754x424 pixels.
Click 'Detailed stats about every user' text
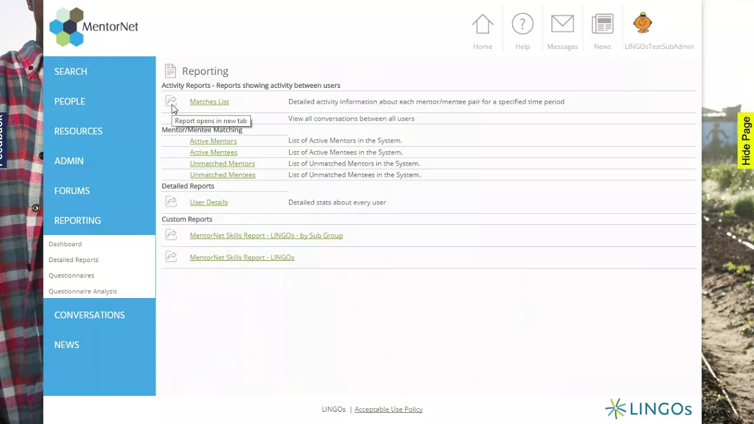pos(337,202)
